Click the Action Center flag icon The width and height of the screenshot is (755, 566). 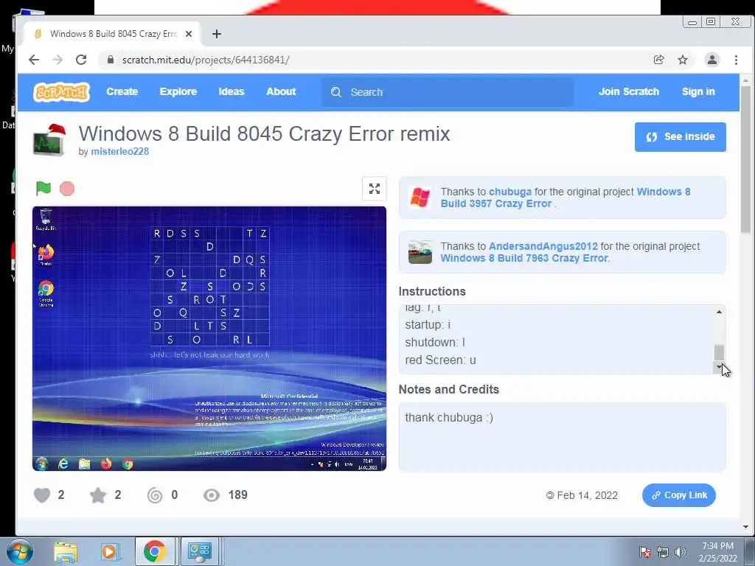645,552
